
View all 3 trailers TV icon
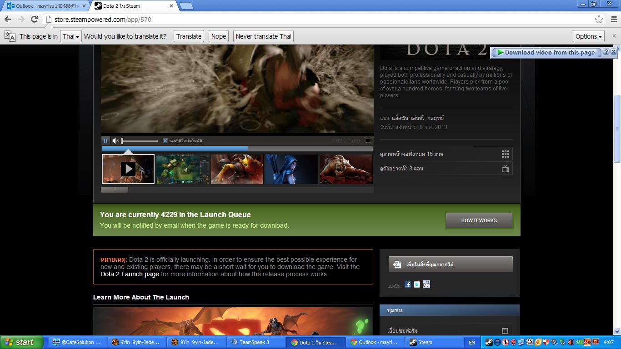505,169
